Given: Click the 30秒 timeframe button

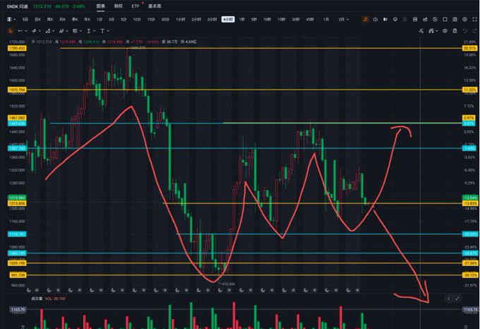Looking at the screenshot, I should [295, 19].
